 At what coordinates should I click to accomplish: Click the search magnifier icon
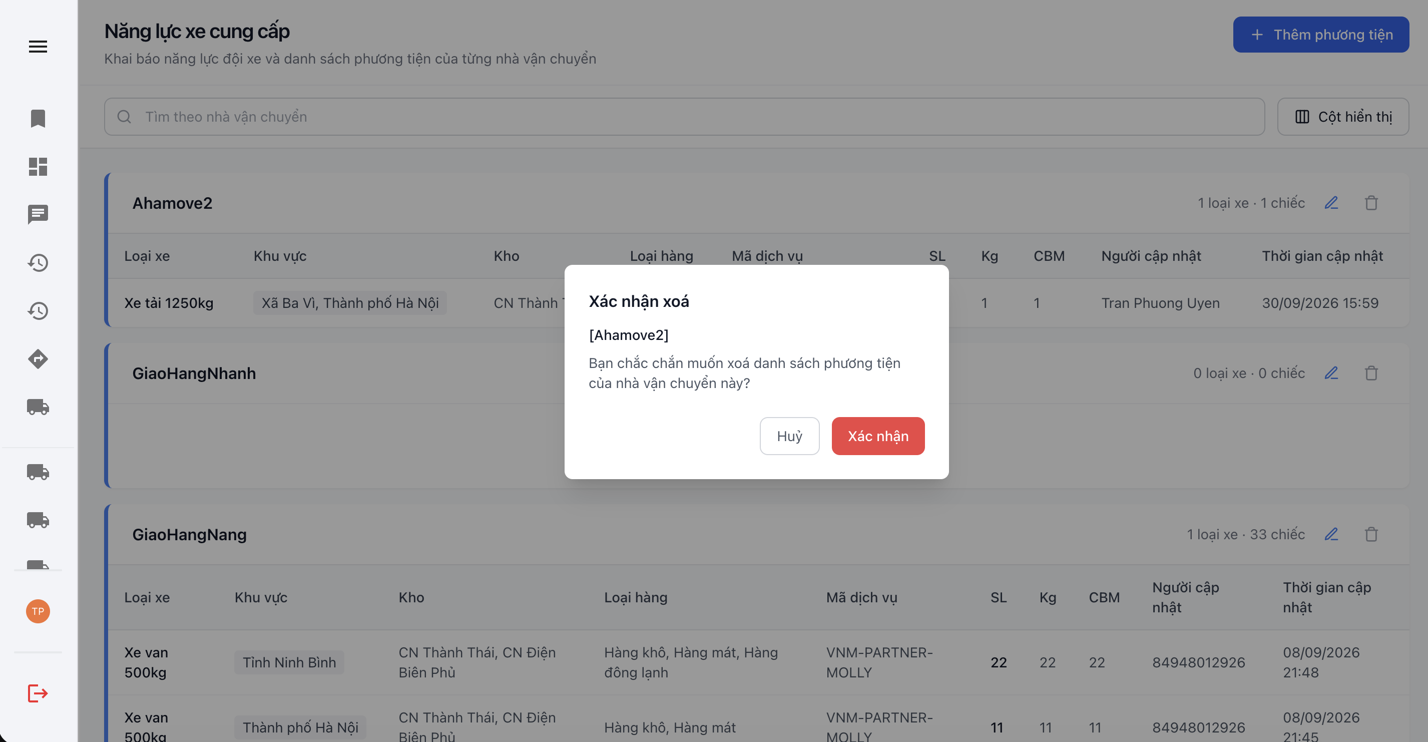point(124,117)
